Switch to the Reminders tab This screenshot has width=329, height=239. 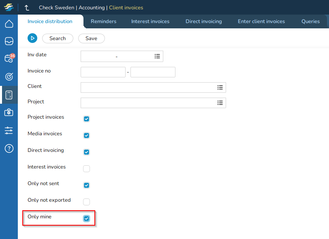[x=103, y=21]
